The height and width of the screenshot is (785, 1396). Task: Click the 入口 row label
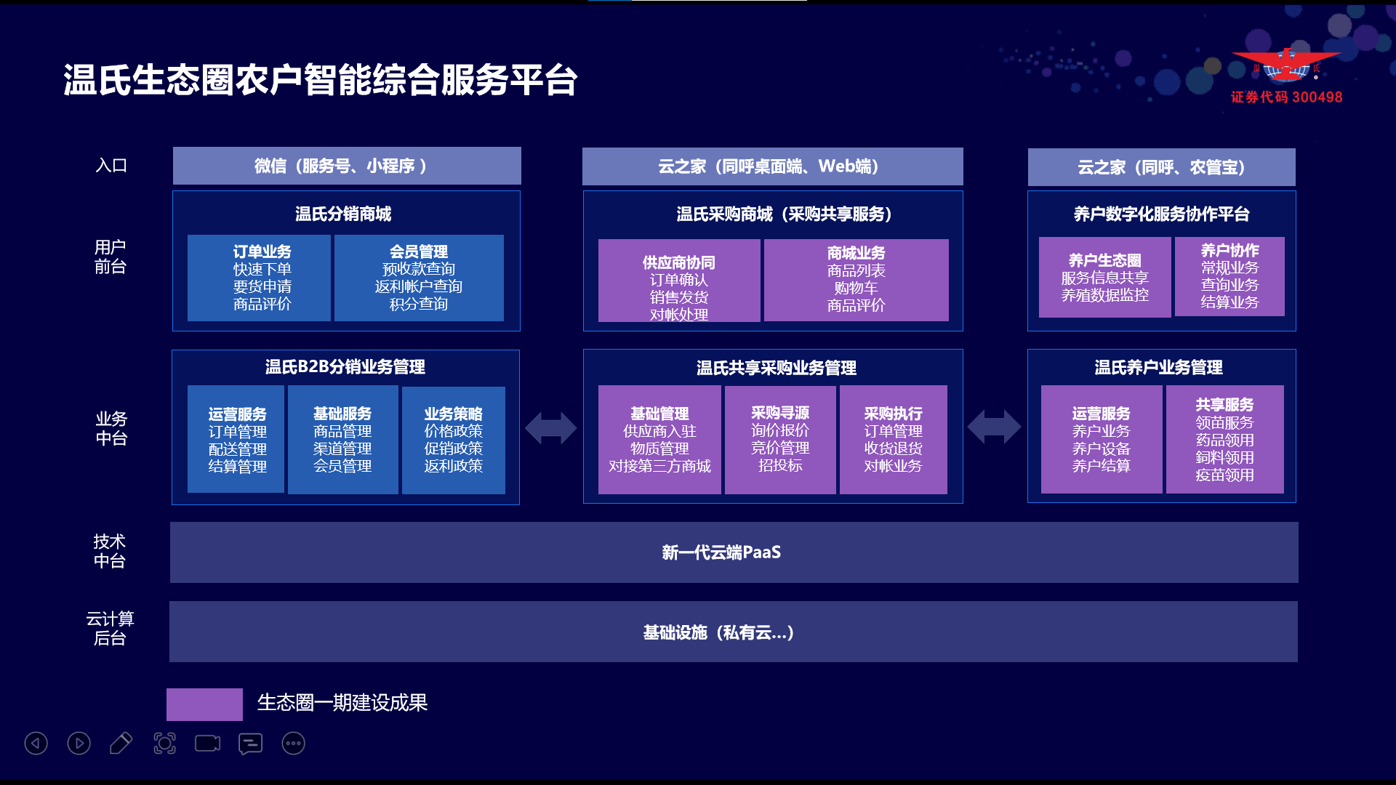coord(111,165)
